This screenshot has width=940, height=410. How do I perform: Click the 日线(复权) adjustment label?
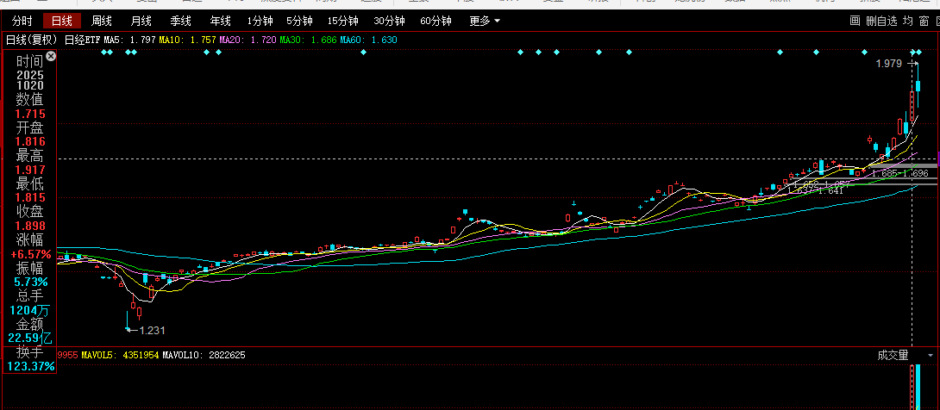(x=32, y=40)
